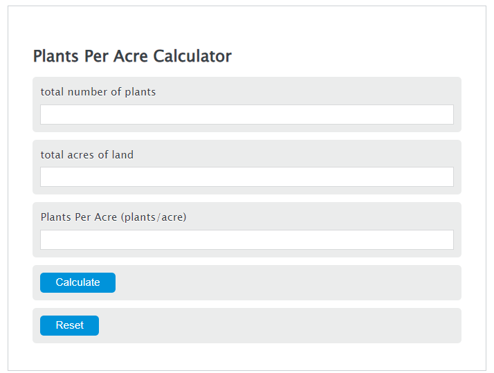The image size is (494, 373).
Task: Click the Calculate button
Action: 77,282
